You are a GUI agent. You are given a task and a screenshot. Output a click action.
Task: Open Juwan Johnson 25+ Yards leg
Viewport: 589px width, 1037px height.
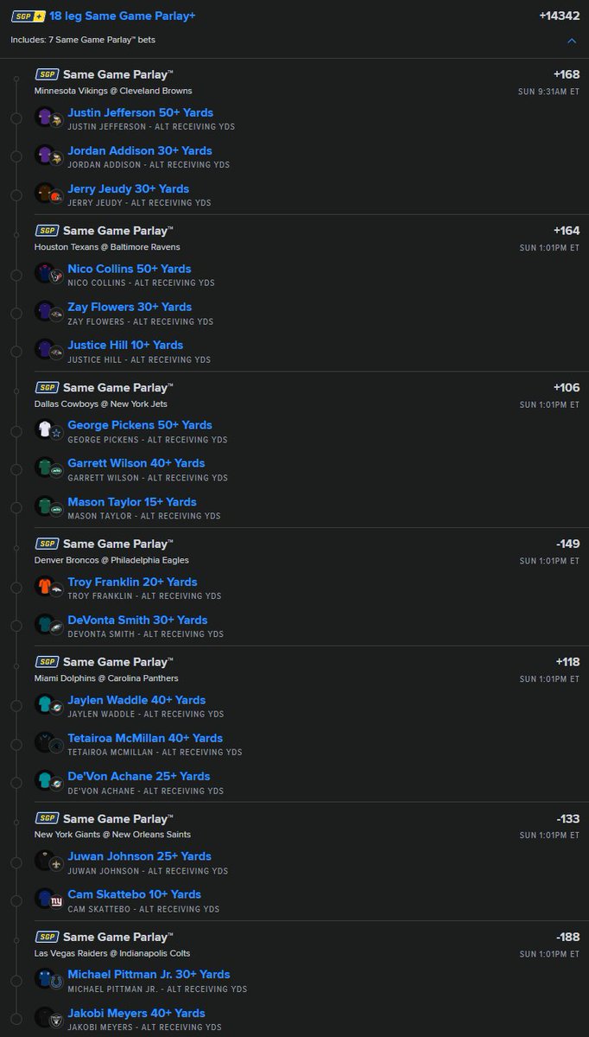pyautogui.click(x=138, y=856)
